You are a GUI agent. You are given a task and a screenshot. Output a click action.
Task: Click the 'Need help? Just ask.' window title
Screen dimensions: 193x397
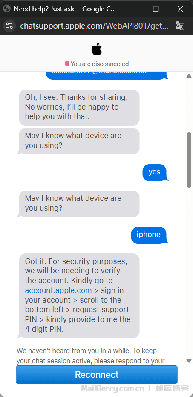[65, 9]
